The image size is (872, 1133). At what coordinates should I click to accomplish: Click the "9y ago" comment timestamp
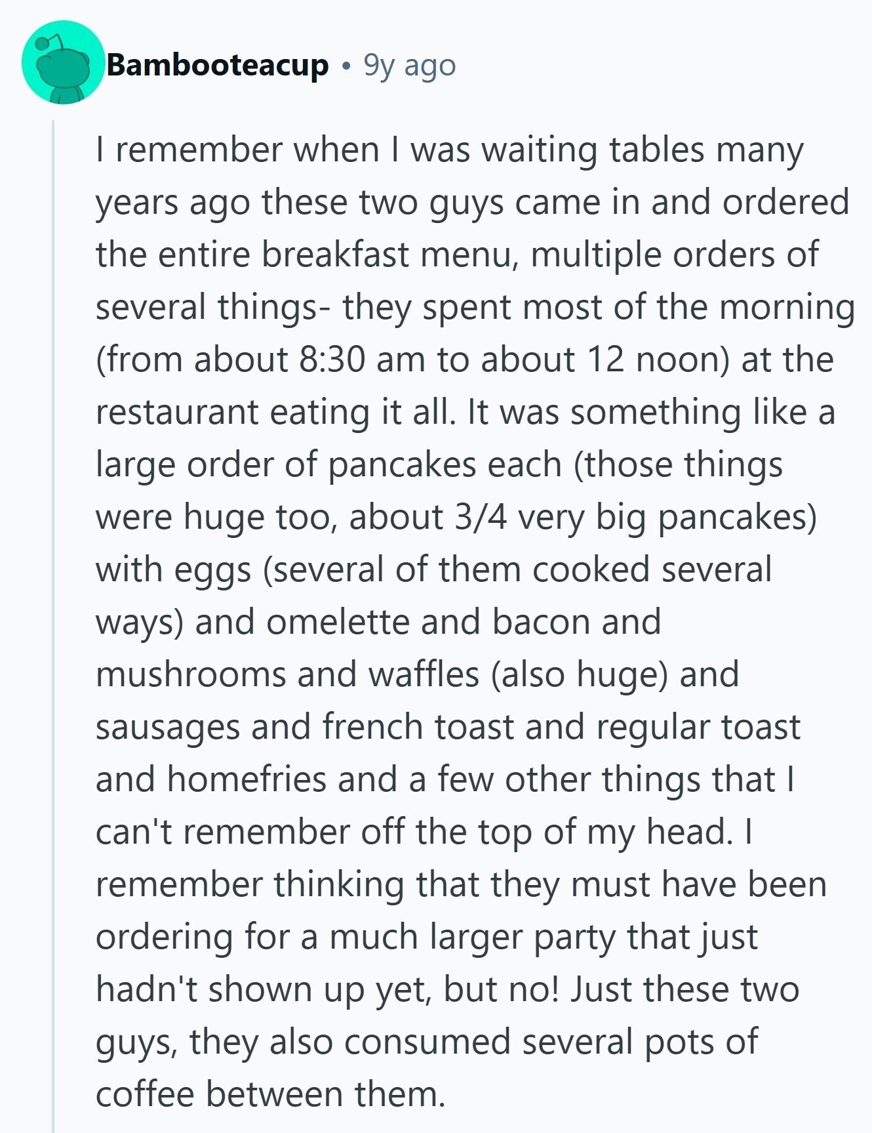point(410,65)
